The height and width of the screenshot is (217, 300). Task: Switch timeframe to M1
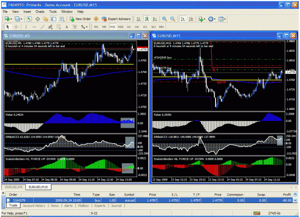[96, 27]
